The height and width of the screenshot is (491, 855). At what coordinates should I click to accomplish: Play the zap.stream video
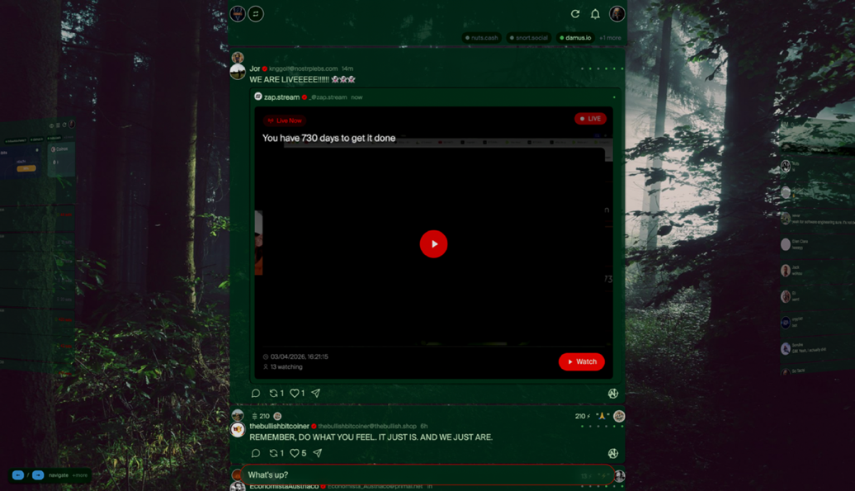[x=433, y=244]
